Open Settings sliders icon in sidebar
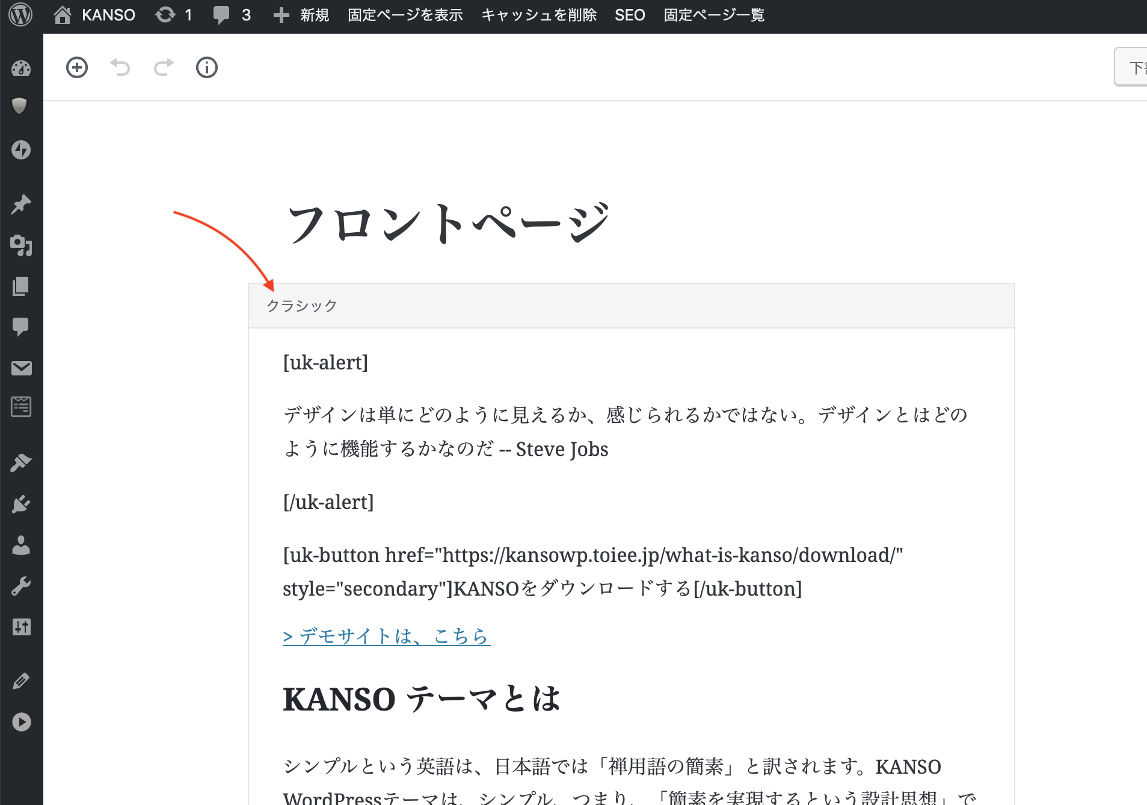Viewport: 1147px width, 805px height. [x=21, y=627]
